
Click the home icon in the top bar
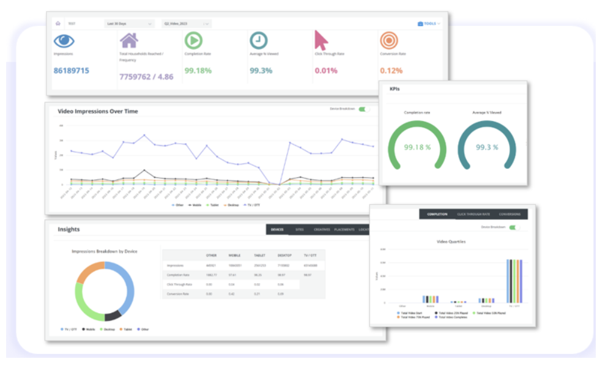coord(57,24)
